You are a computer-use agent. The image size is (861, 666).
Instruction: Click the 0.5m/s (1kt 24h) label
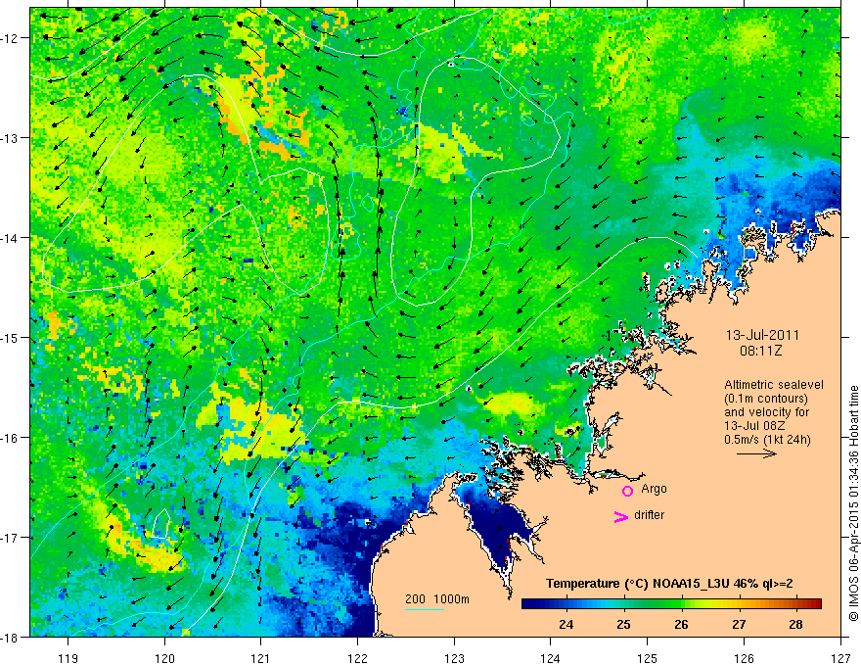tap(767, 439)
